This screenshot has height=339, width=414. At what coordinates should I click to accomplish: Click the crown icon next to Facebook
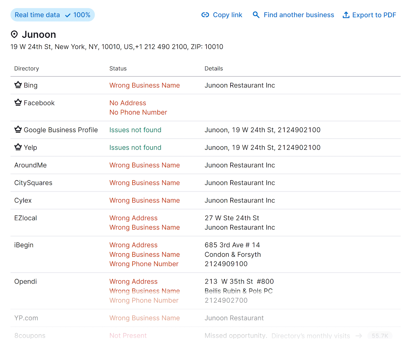tap(18, 102)
